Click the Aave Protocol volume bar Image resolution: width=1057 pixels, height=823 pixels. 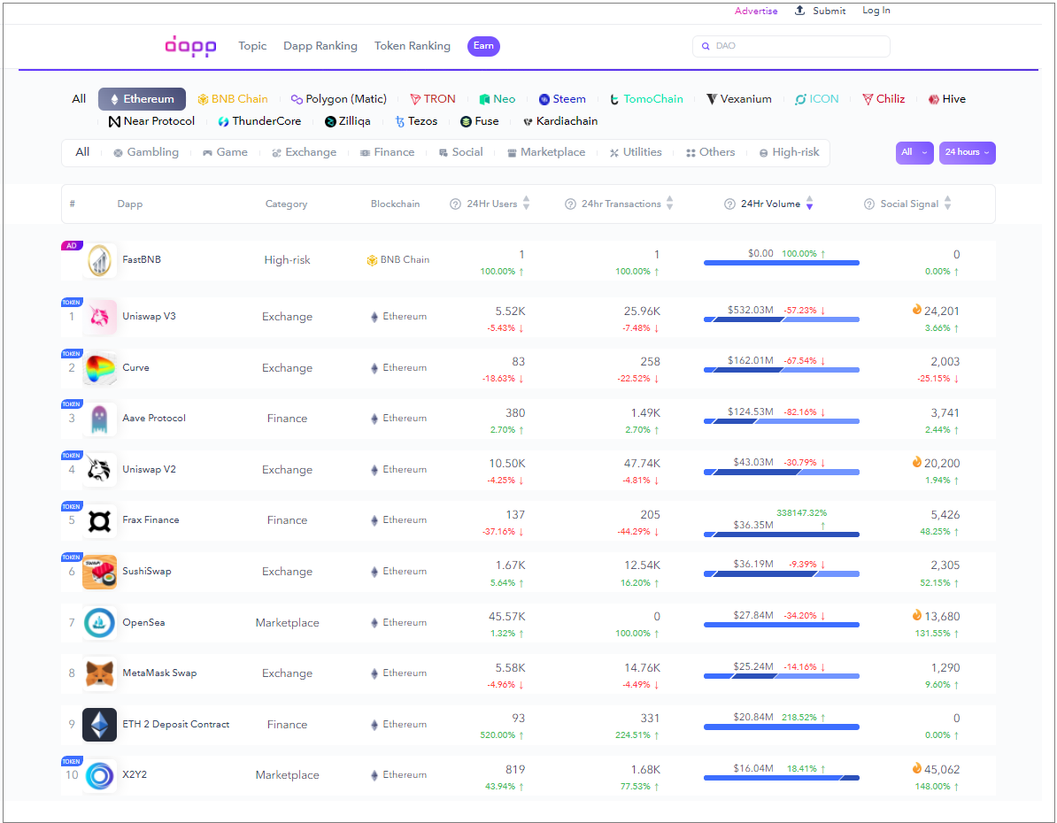(x=782, y=421)
